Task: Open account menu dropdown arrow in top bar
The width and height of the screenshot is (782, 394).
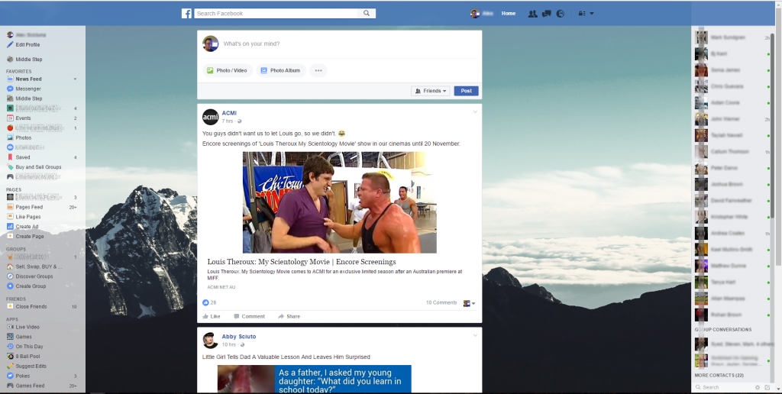Action: [592, 14]
